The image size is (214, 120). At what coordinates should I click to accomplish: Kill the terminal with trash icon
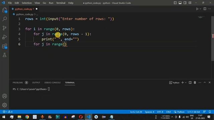[195, 83]
